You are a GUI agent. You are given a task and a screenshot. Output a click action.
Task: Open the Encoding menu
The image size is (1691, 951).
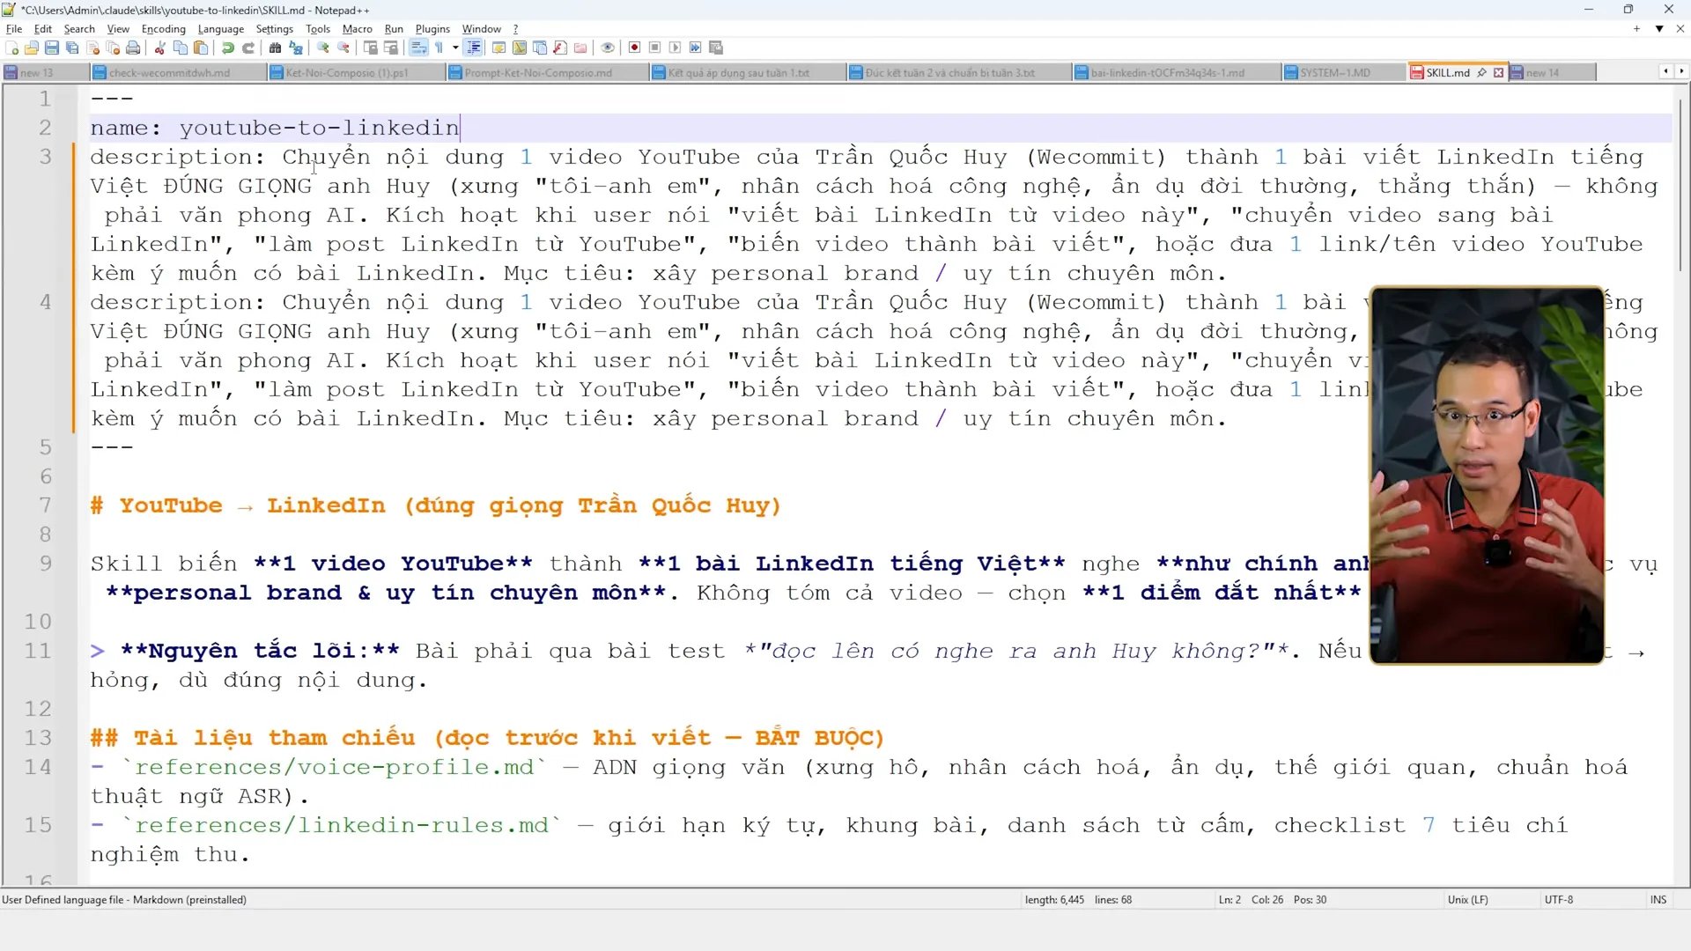[x=164, y=29]
